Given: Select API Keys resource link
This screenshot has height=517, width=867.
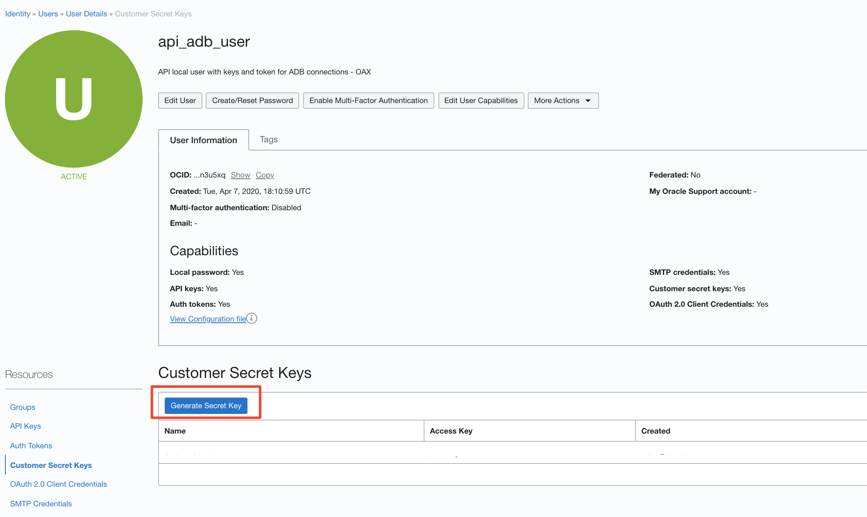Looking at the screenshot, I should [25, 426].
